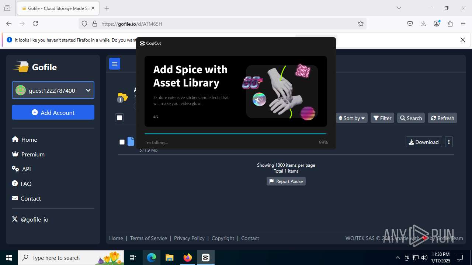The width and height of the screenshot is (472, 265).
Task: Click the "Installing..." status text
Action: tap(157, 142)
